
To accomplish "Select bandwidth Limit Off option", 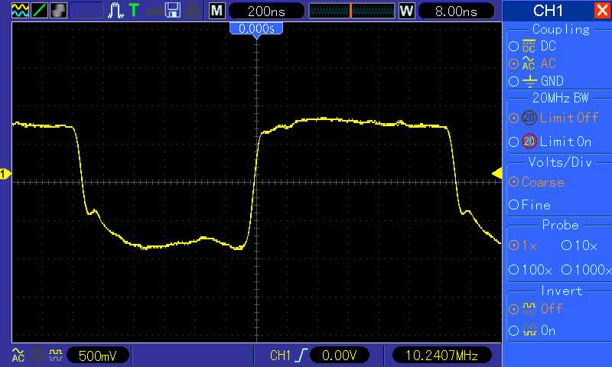I will click(x=513, y=118).
